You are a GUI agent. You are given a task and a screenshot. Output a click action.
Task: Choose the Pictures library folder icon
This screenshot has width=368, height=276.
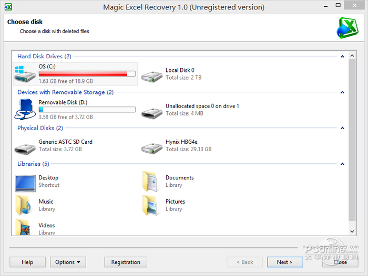pos(150,205)
